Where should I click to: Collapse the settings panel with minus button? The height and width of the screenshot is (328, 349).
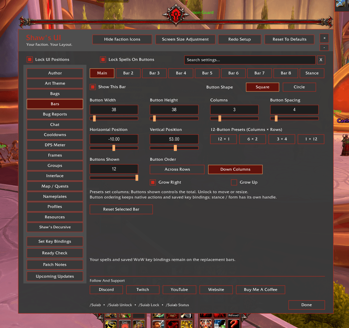click(x=324, y=48)
